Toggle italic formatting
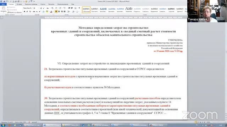Image resolution: width=227 pixels, height=127 pixels. tap(27, 12)
